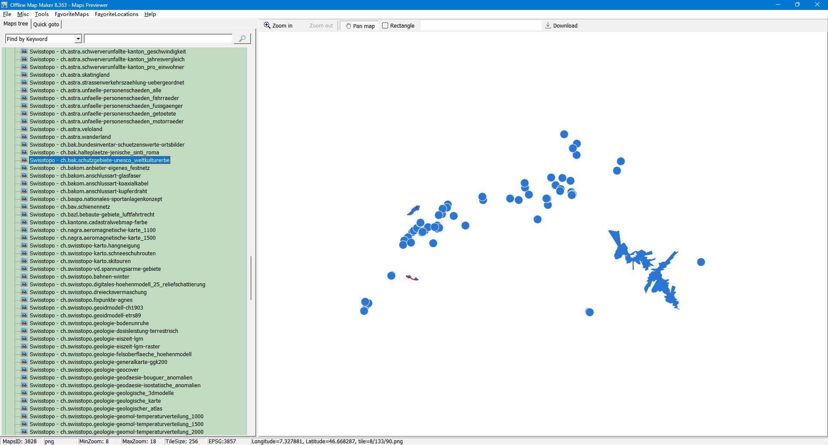Click in the keyword search text field
This screenshot has height=445, width=828.
click(158, 39)
